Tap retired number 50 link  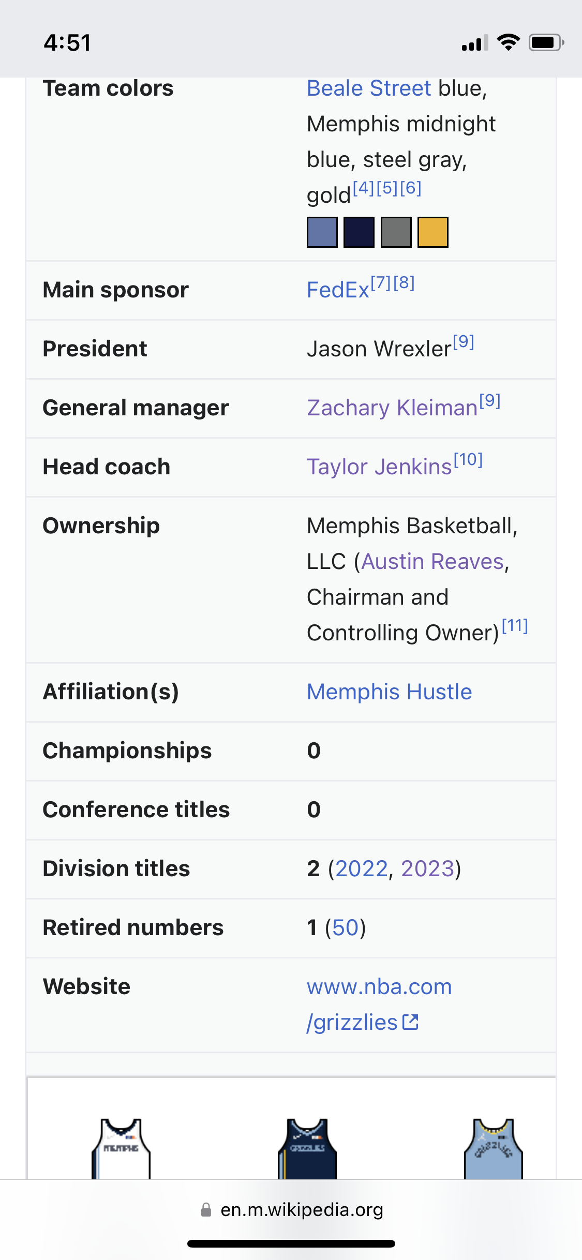[x=346, y=928]
